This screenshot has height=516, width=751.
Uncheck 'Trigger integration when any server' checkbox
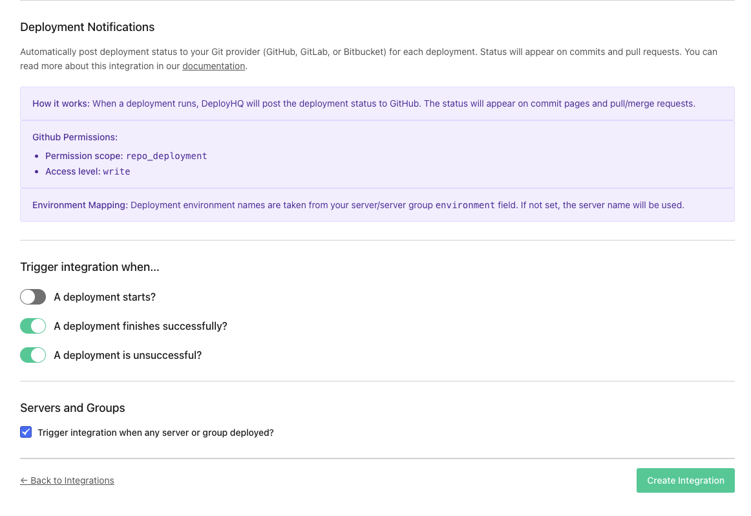pos(26,432)
